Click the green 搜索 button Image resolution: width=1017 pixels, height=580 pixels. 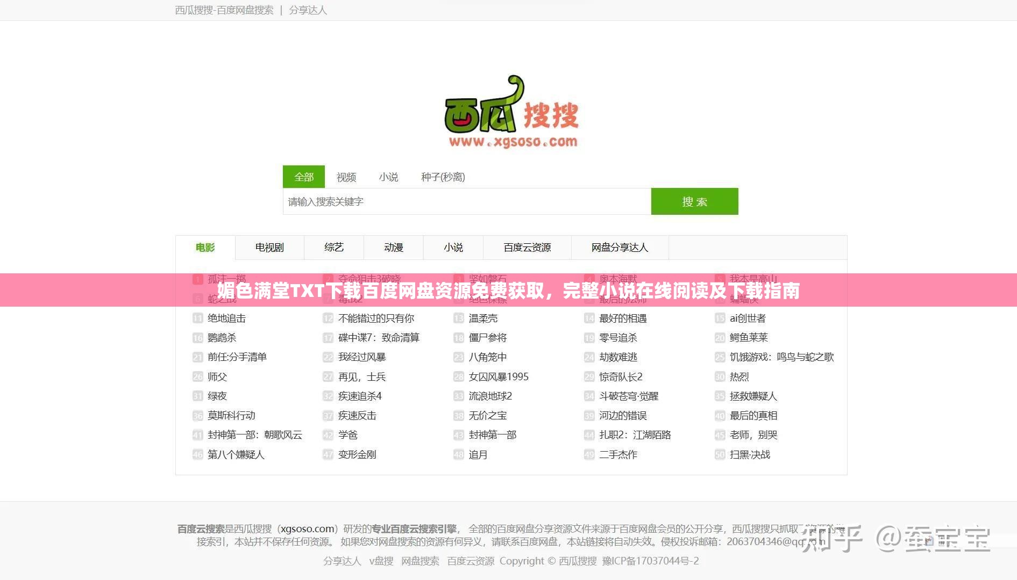(695, 201)
